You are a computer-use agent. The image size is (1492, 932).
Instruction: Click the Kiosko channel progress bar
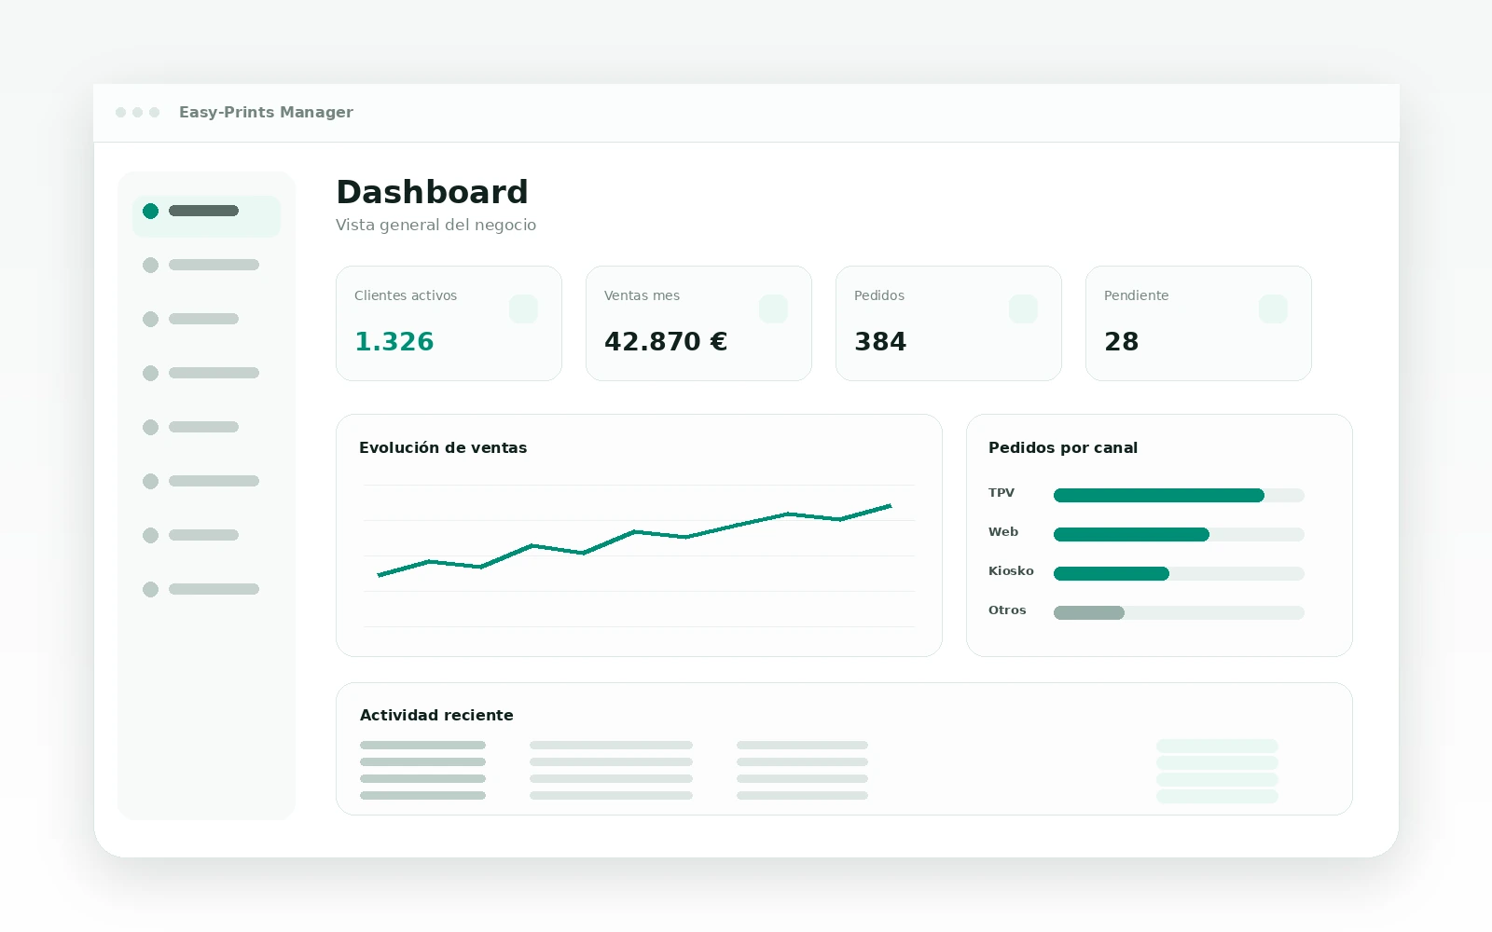pyautogui.click(x=1179, y=574)
